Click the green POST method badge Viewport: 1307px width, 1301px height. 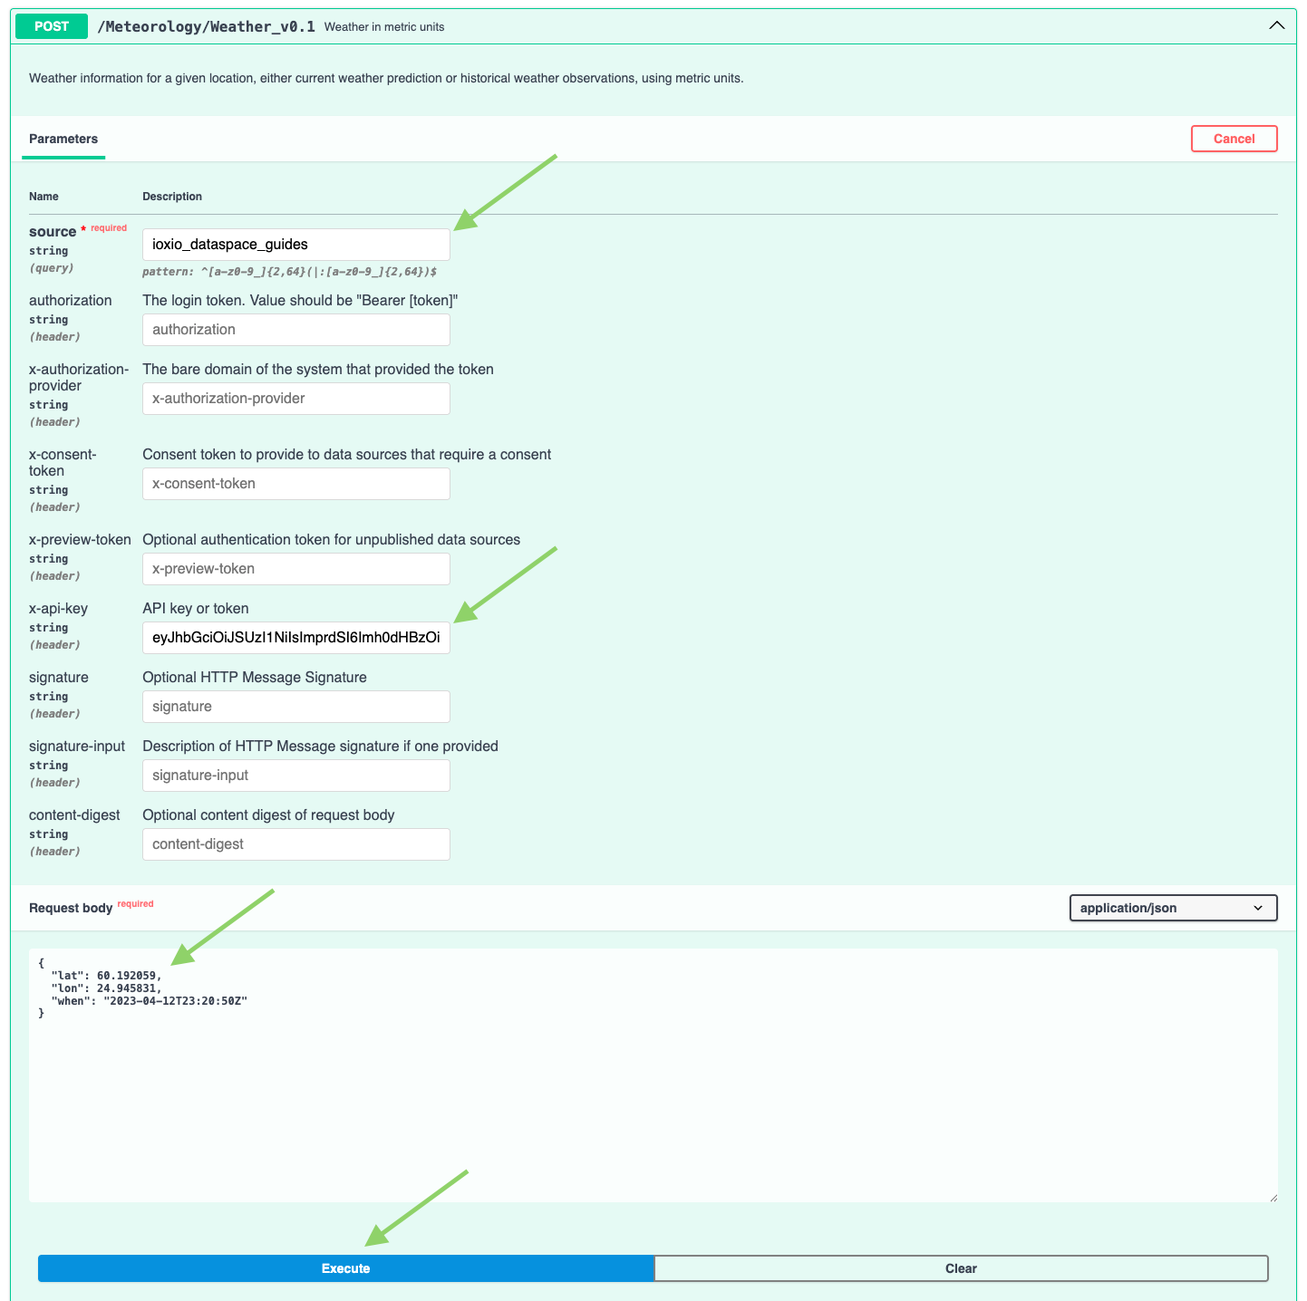(x=52, y=26)
